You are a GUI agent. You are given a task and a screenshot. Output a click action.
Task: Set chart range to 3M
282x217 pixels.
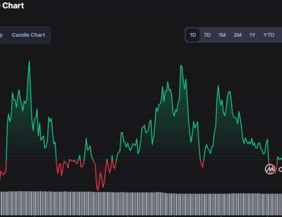(237, 35)
